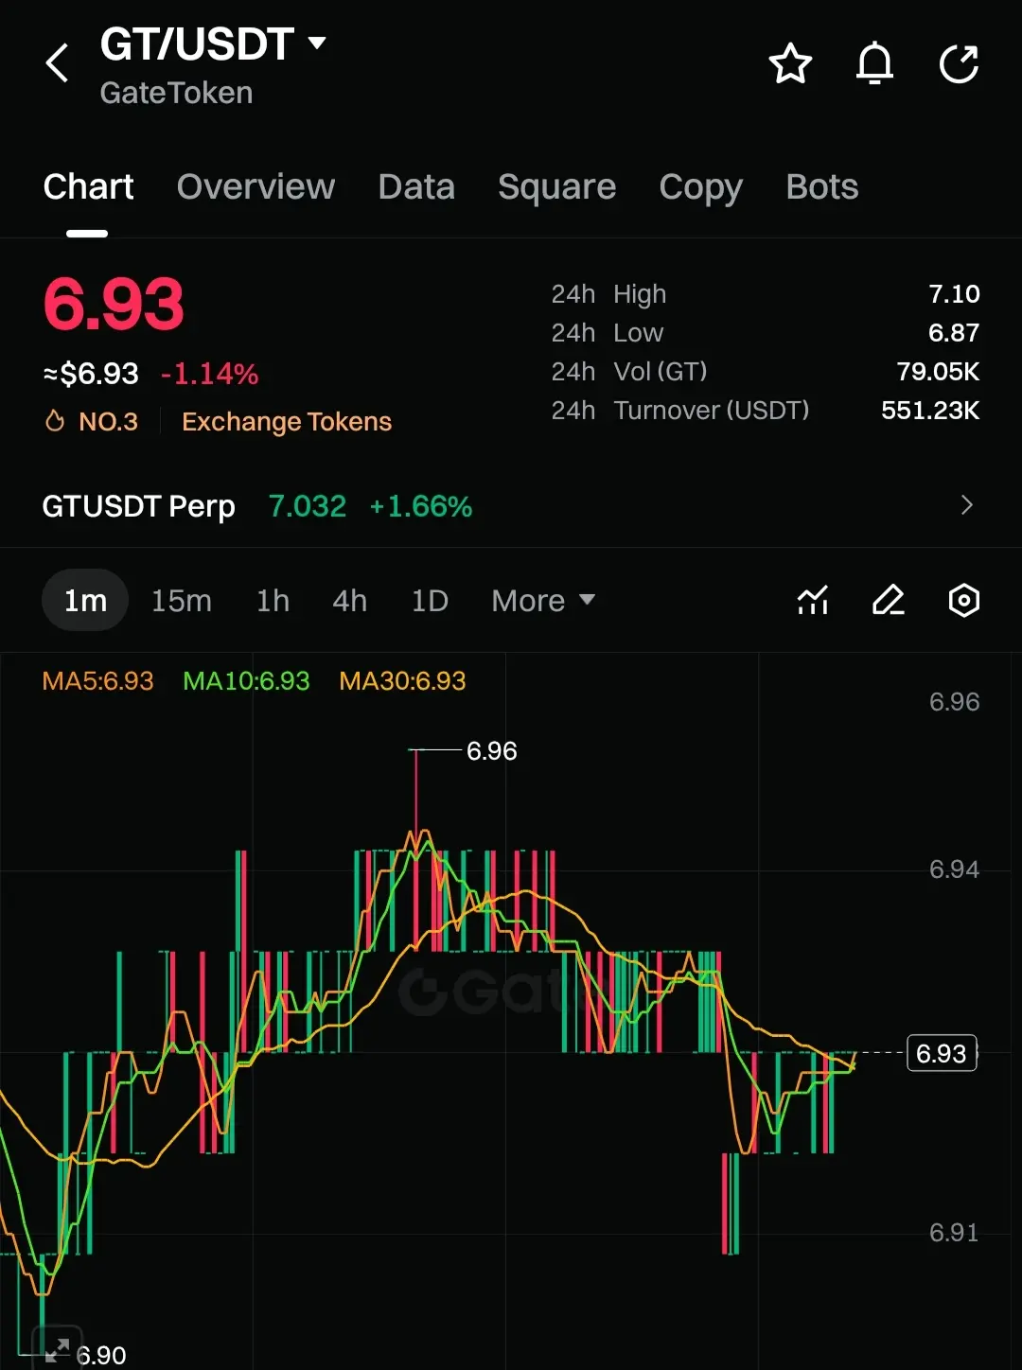Tap the 6.96 high marker on chart
1022x1370 pixels.
pyautogui.click(x=491, y=751)
